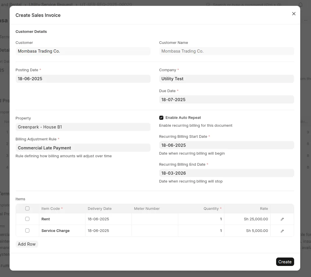Click the notification bell icon behind dialog
Screen dimensions: 311x277
pos(301,5)
